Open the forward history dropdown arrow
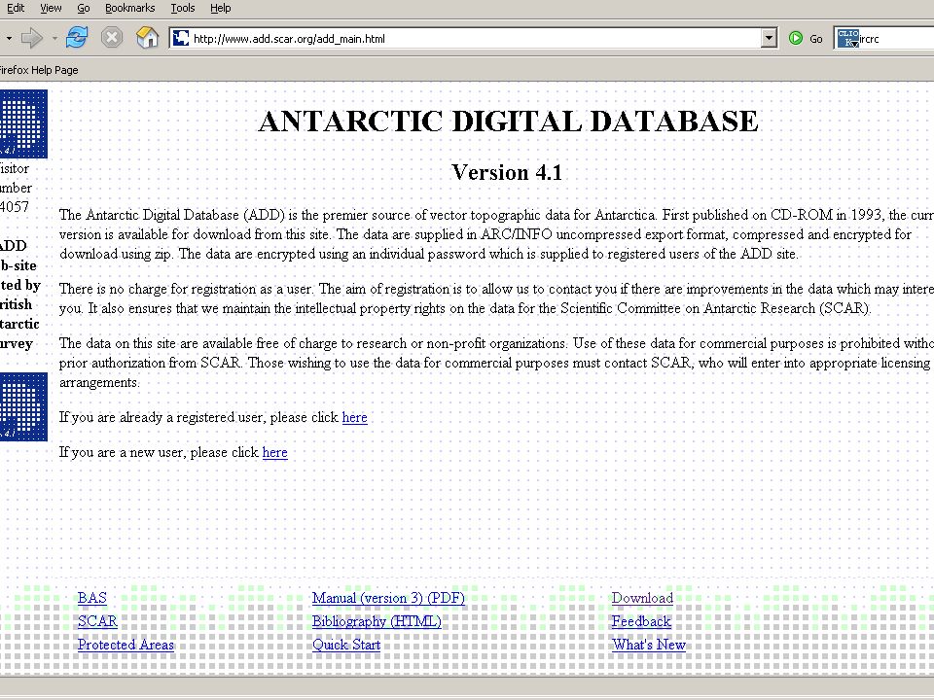 tap(54, 38)
